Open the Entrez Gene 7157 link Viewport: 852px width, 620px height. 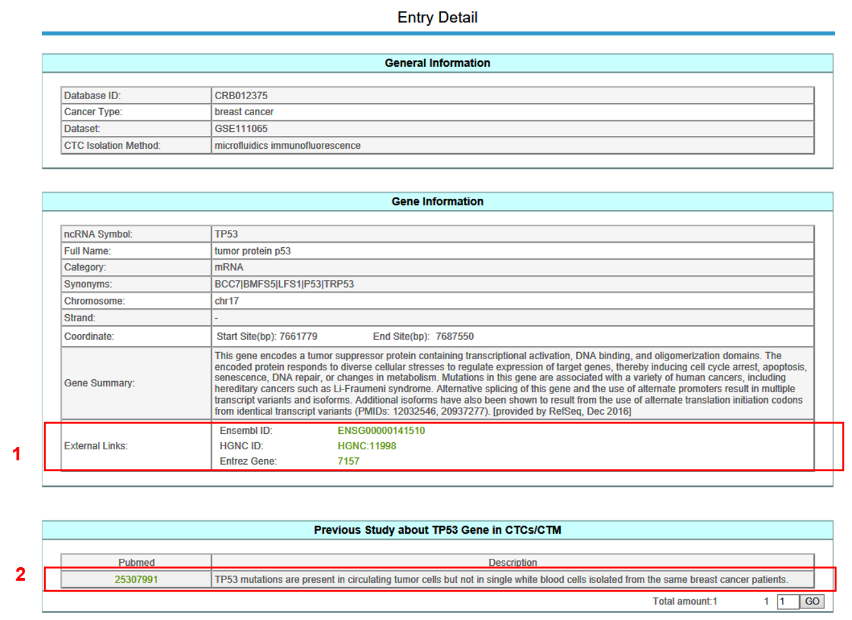tap(348, 462)
